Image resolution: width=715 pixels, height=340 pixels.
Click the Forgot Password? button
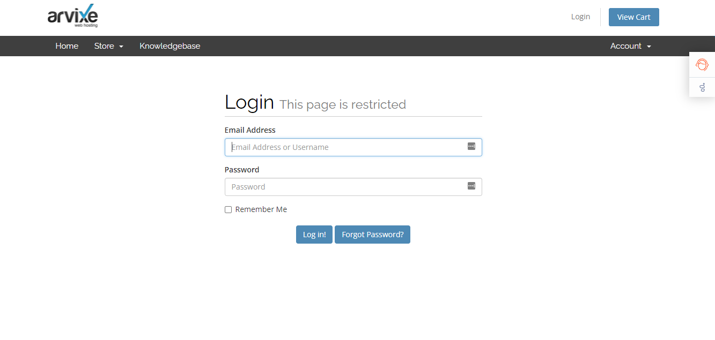pos(373,235)
